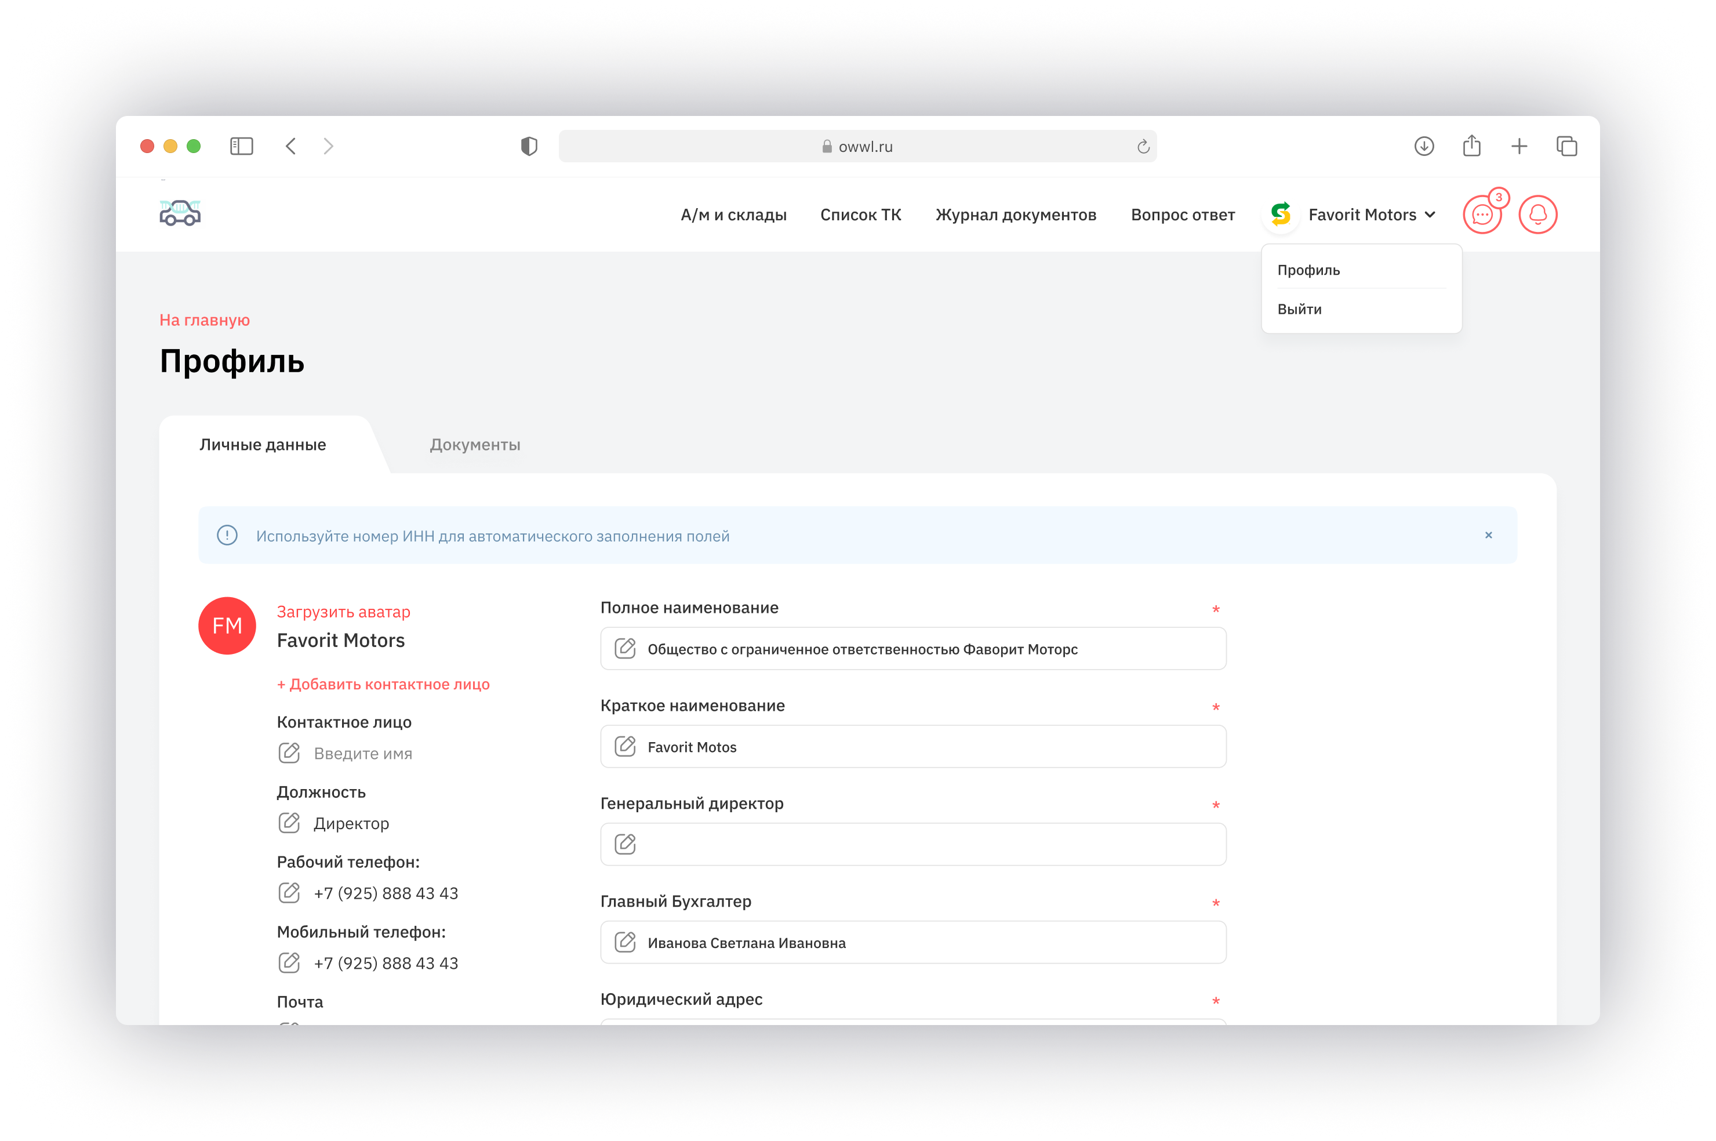Switch to Документы tab

[475, 445]
